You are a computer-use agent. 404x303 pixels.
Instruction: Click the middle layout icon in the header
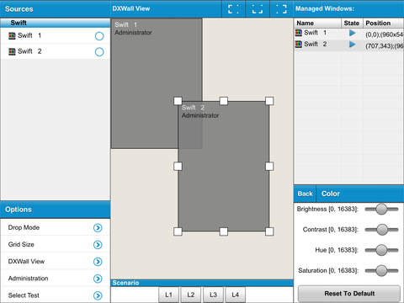258,8
